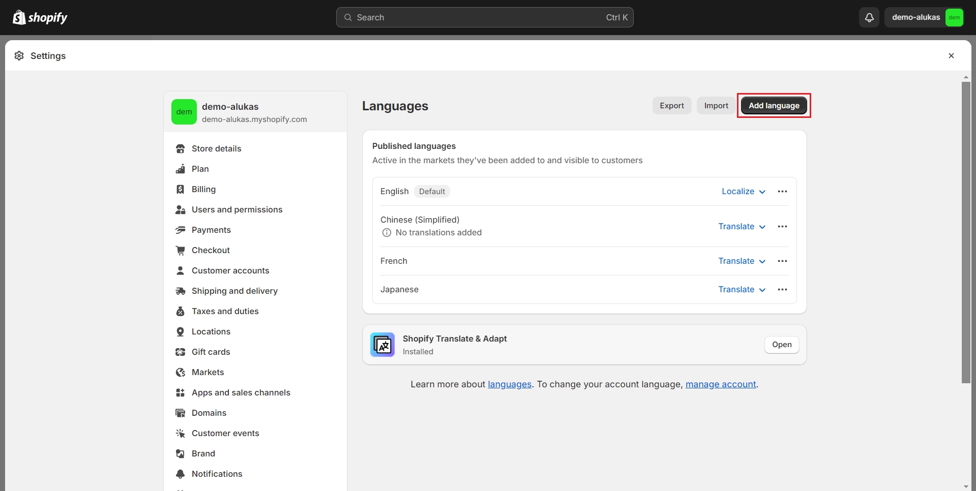Click the Add language button
Viewport: 976px width, 491px height.
[x=774, y=106]
